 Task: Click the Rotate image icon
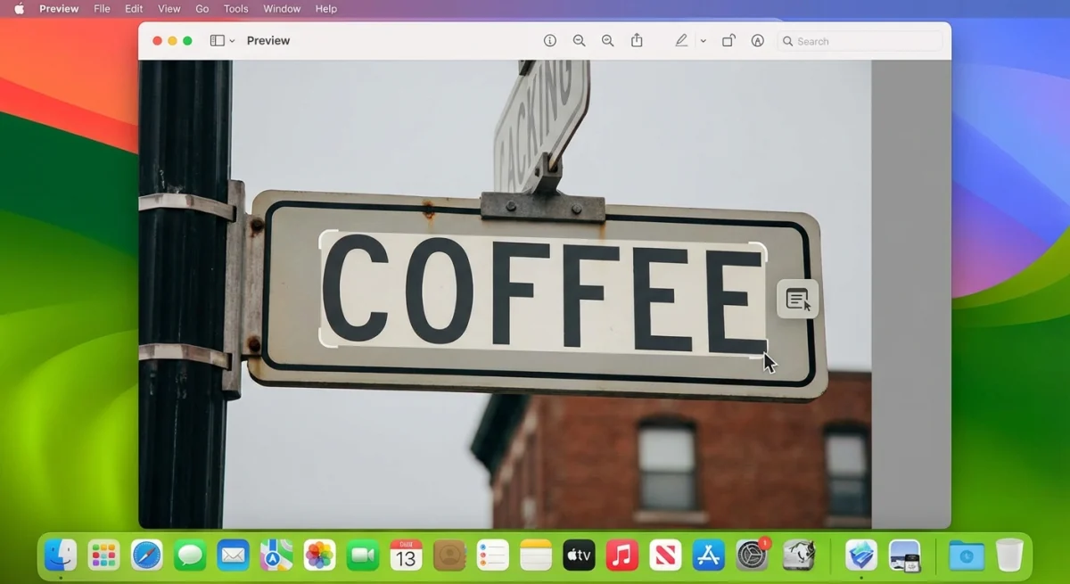(728, 41)
